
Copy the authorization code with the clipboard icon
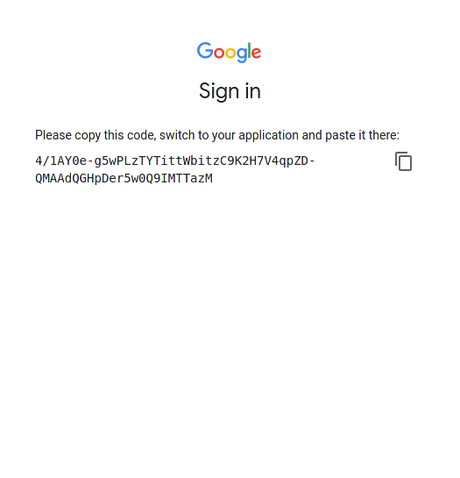point(403,161)
